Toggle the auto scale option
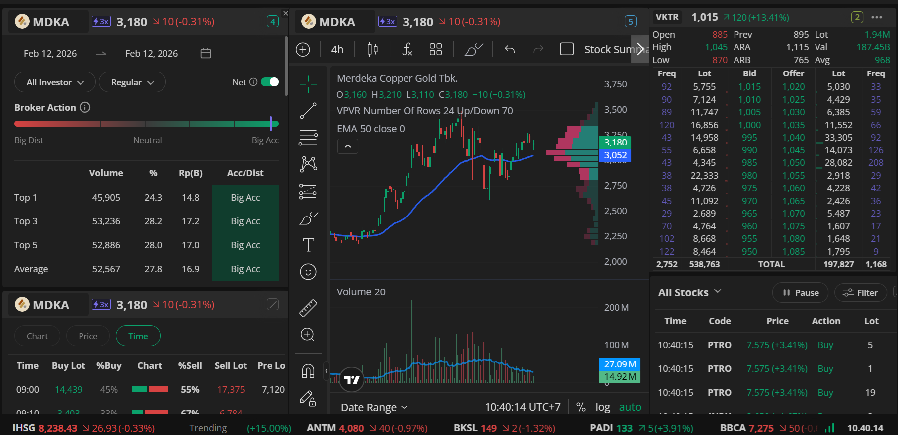 [x=630, y=407]
